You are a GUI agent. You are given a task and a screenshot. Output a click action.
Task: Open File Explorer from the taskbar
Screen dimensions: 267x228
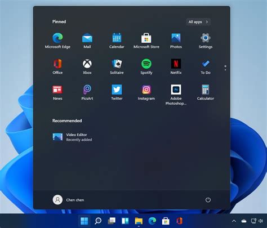coord(139,221)
